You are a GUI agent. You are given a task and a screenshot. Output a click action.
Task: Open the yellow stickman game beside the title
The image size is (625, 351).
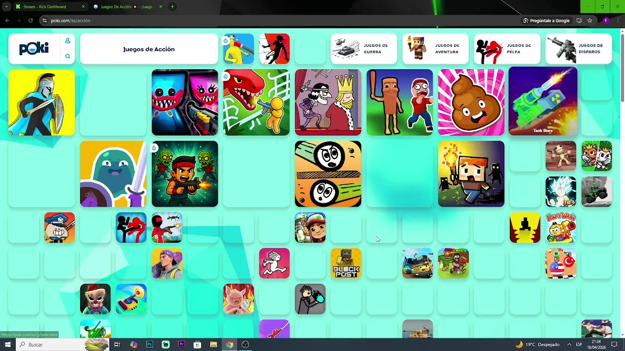tap(239, 49)
